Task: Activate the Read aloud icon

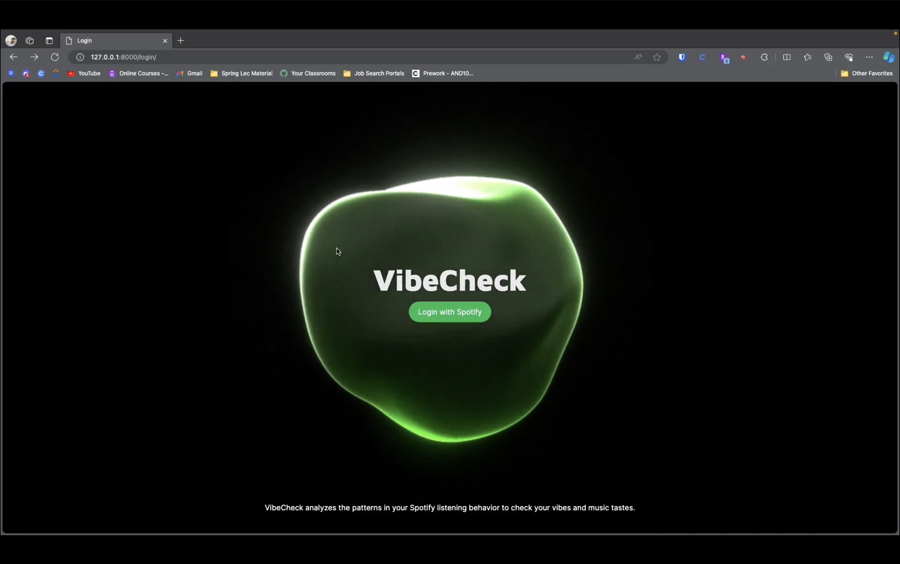Action: (638, 57)
